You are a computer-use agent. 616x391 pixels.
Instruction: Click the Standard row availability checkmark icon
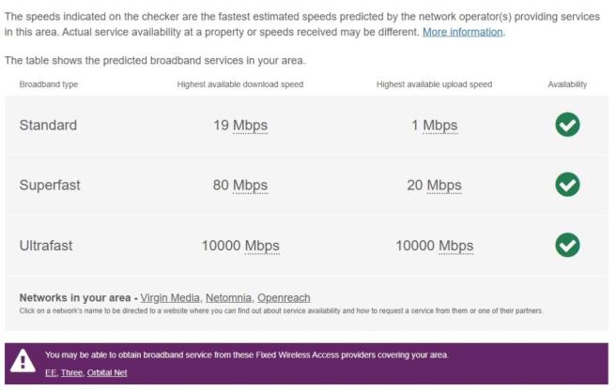click(567, 125)
